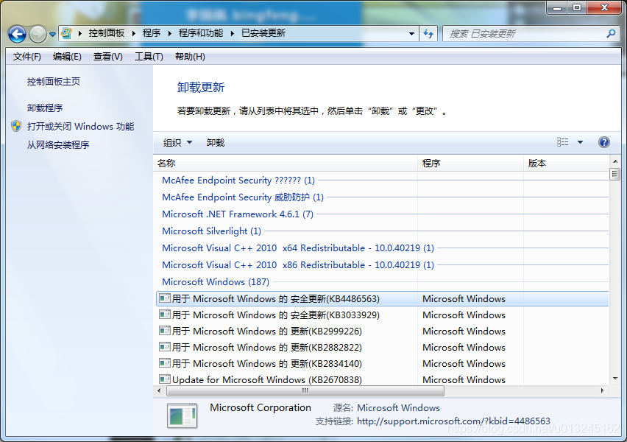Collapse group Microsoft Silverlight (1)

(211, 231)
